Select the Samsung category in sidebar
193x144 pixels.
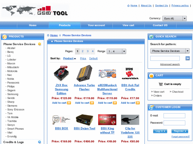tap(13, 94)
